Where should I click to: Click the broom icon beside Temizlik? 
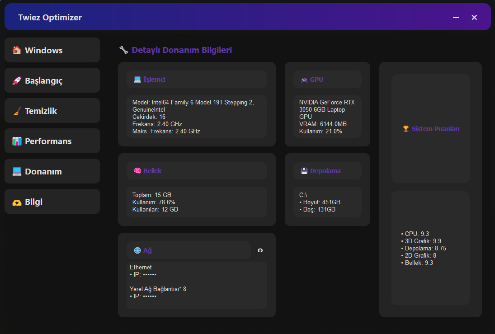coord(17,111)
